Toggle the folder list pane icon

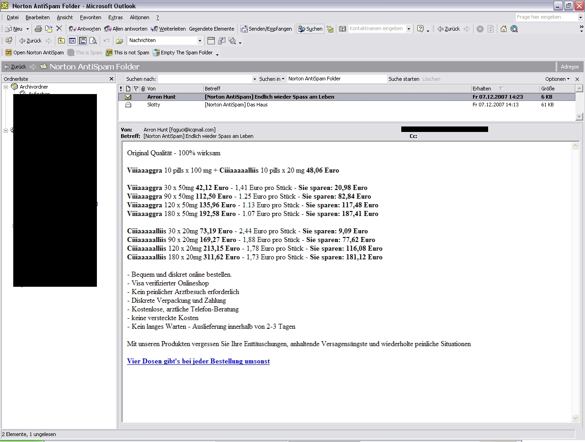click(72, 41)
